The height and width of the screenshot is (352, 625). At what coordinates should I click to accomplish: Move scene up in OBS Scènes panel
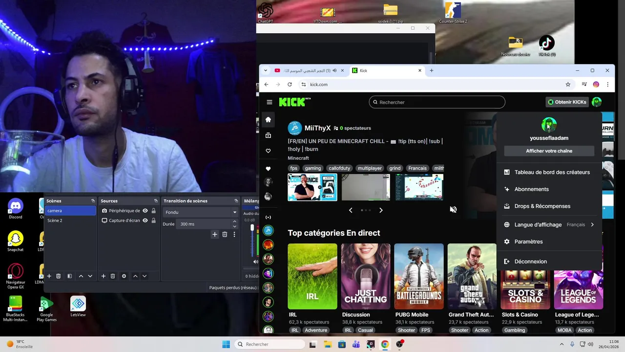[81, 276]
